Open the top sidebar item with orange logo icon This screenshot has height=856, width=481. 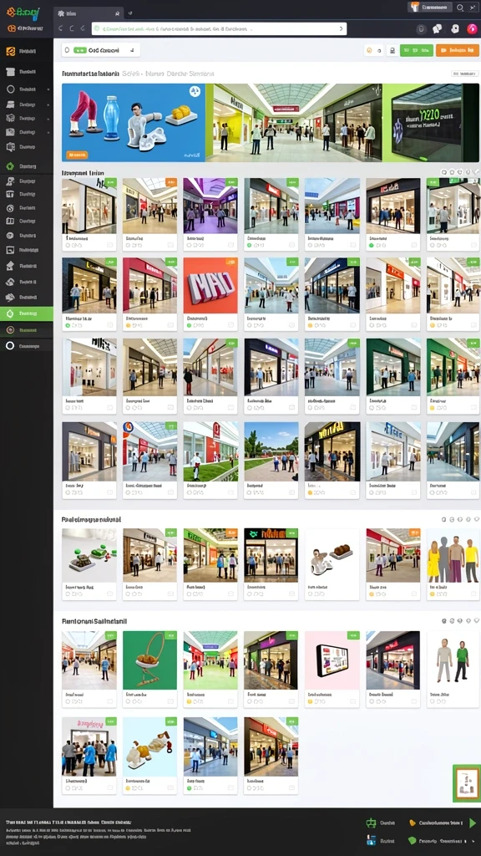26,51
